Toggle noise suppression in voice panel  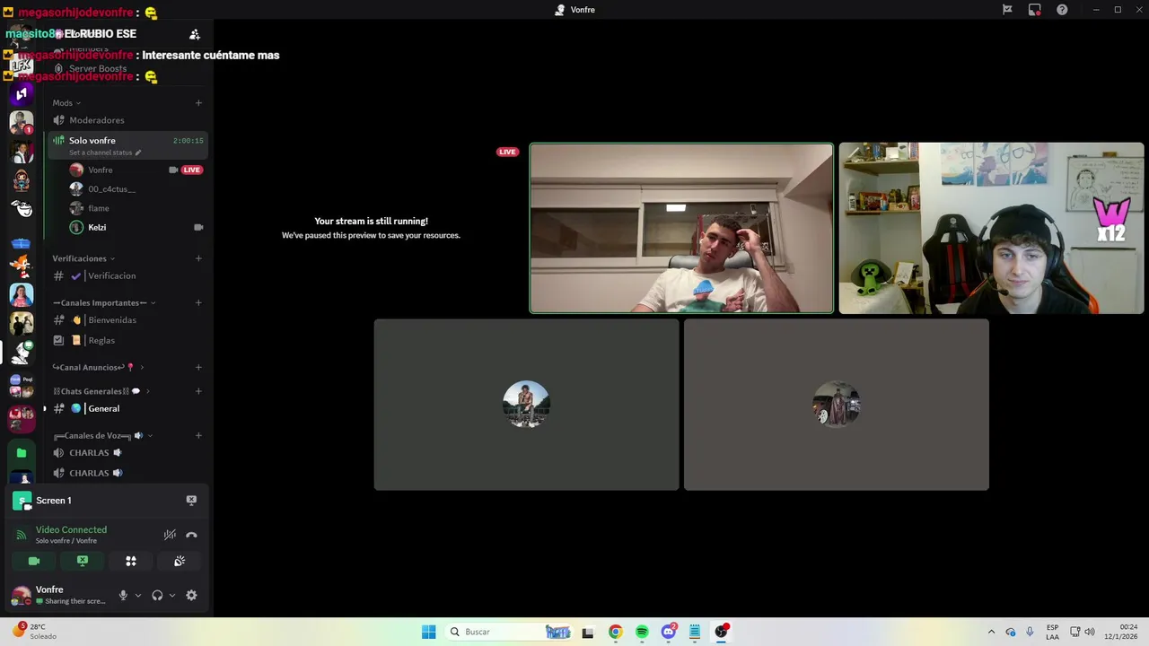170,535
